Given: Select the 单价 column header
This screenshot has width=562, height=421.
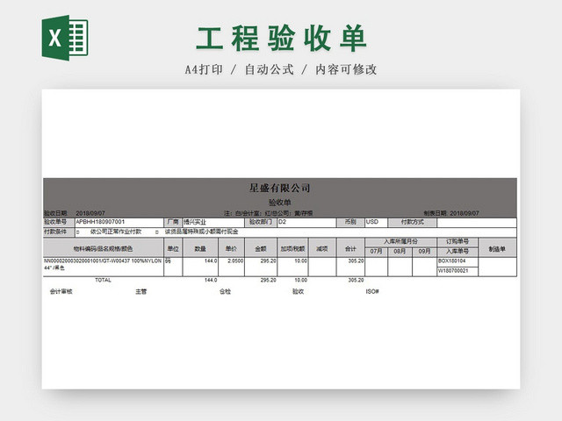Looking at the screenshot, I should point(231,248).
